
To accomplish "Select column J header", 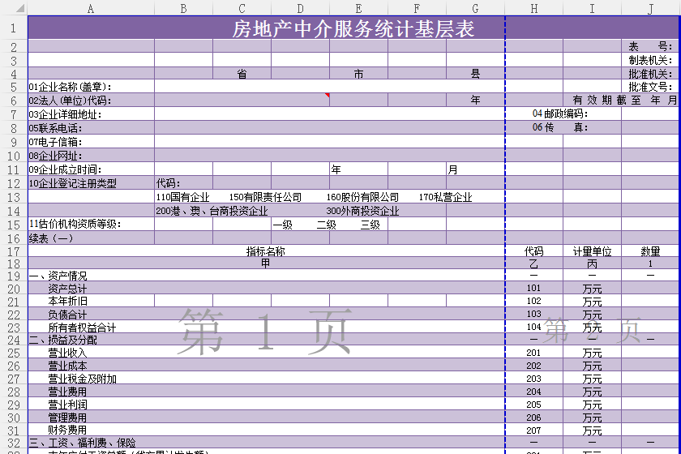I will [x=650, y=8].
